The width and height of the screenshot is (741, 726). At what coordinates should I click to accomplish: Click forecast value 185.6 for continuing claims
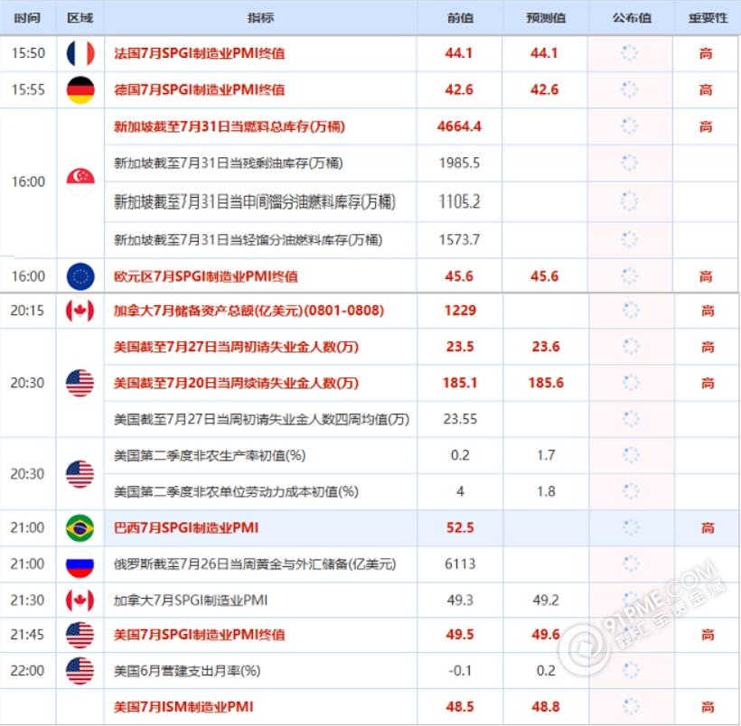tap(546, 383)
